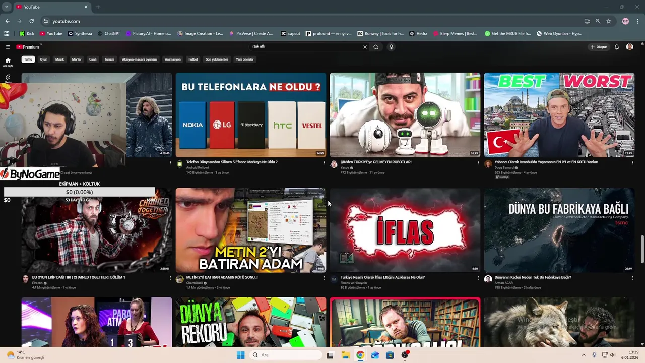
Task: Clear the search box text
Action: coord(365,47)
